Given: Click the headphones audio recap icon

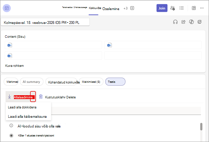Looking at the screenshot, I should click(175, 22).
